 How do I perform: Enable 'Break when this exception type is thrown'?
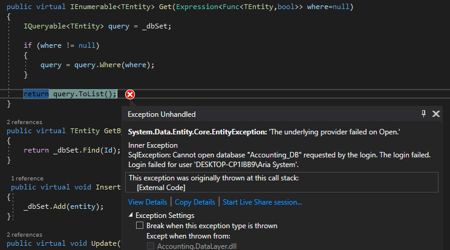(x=140, y=226)
